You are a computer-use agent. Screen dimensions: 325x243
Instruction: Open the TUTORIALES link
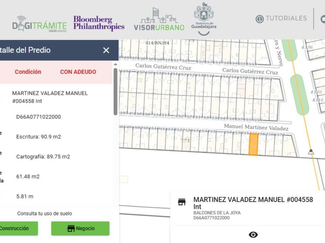pyautogui.click(x=286, y=19)
